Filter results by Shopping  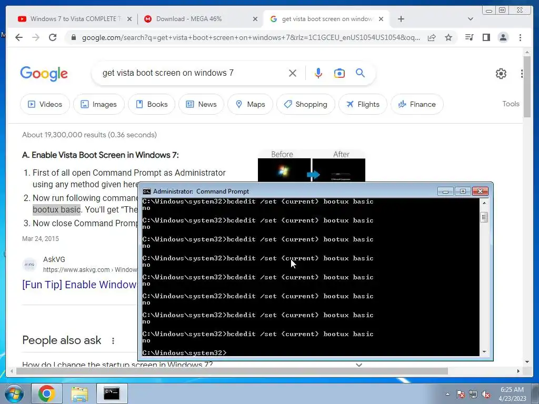click(x=306, y=104)
